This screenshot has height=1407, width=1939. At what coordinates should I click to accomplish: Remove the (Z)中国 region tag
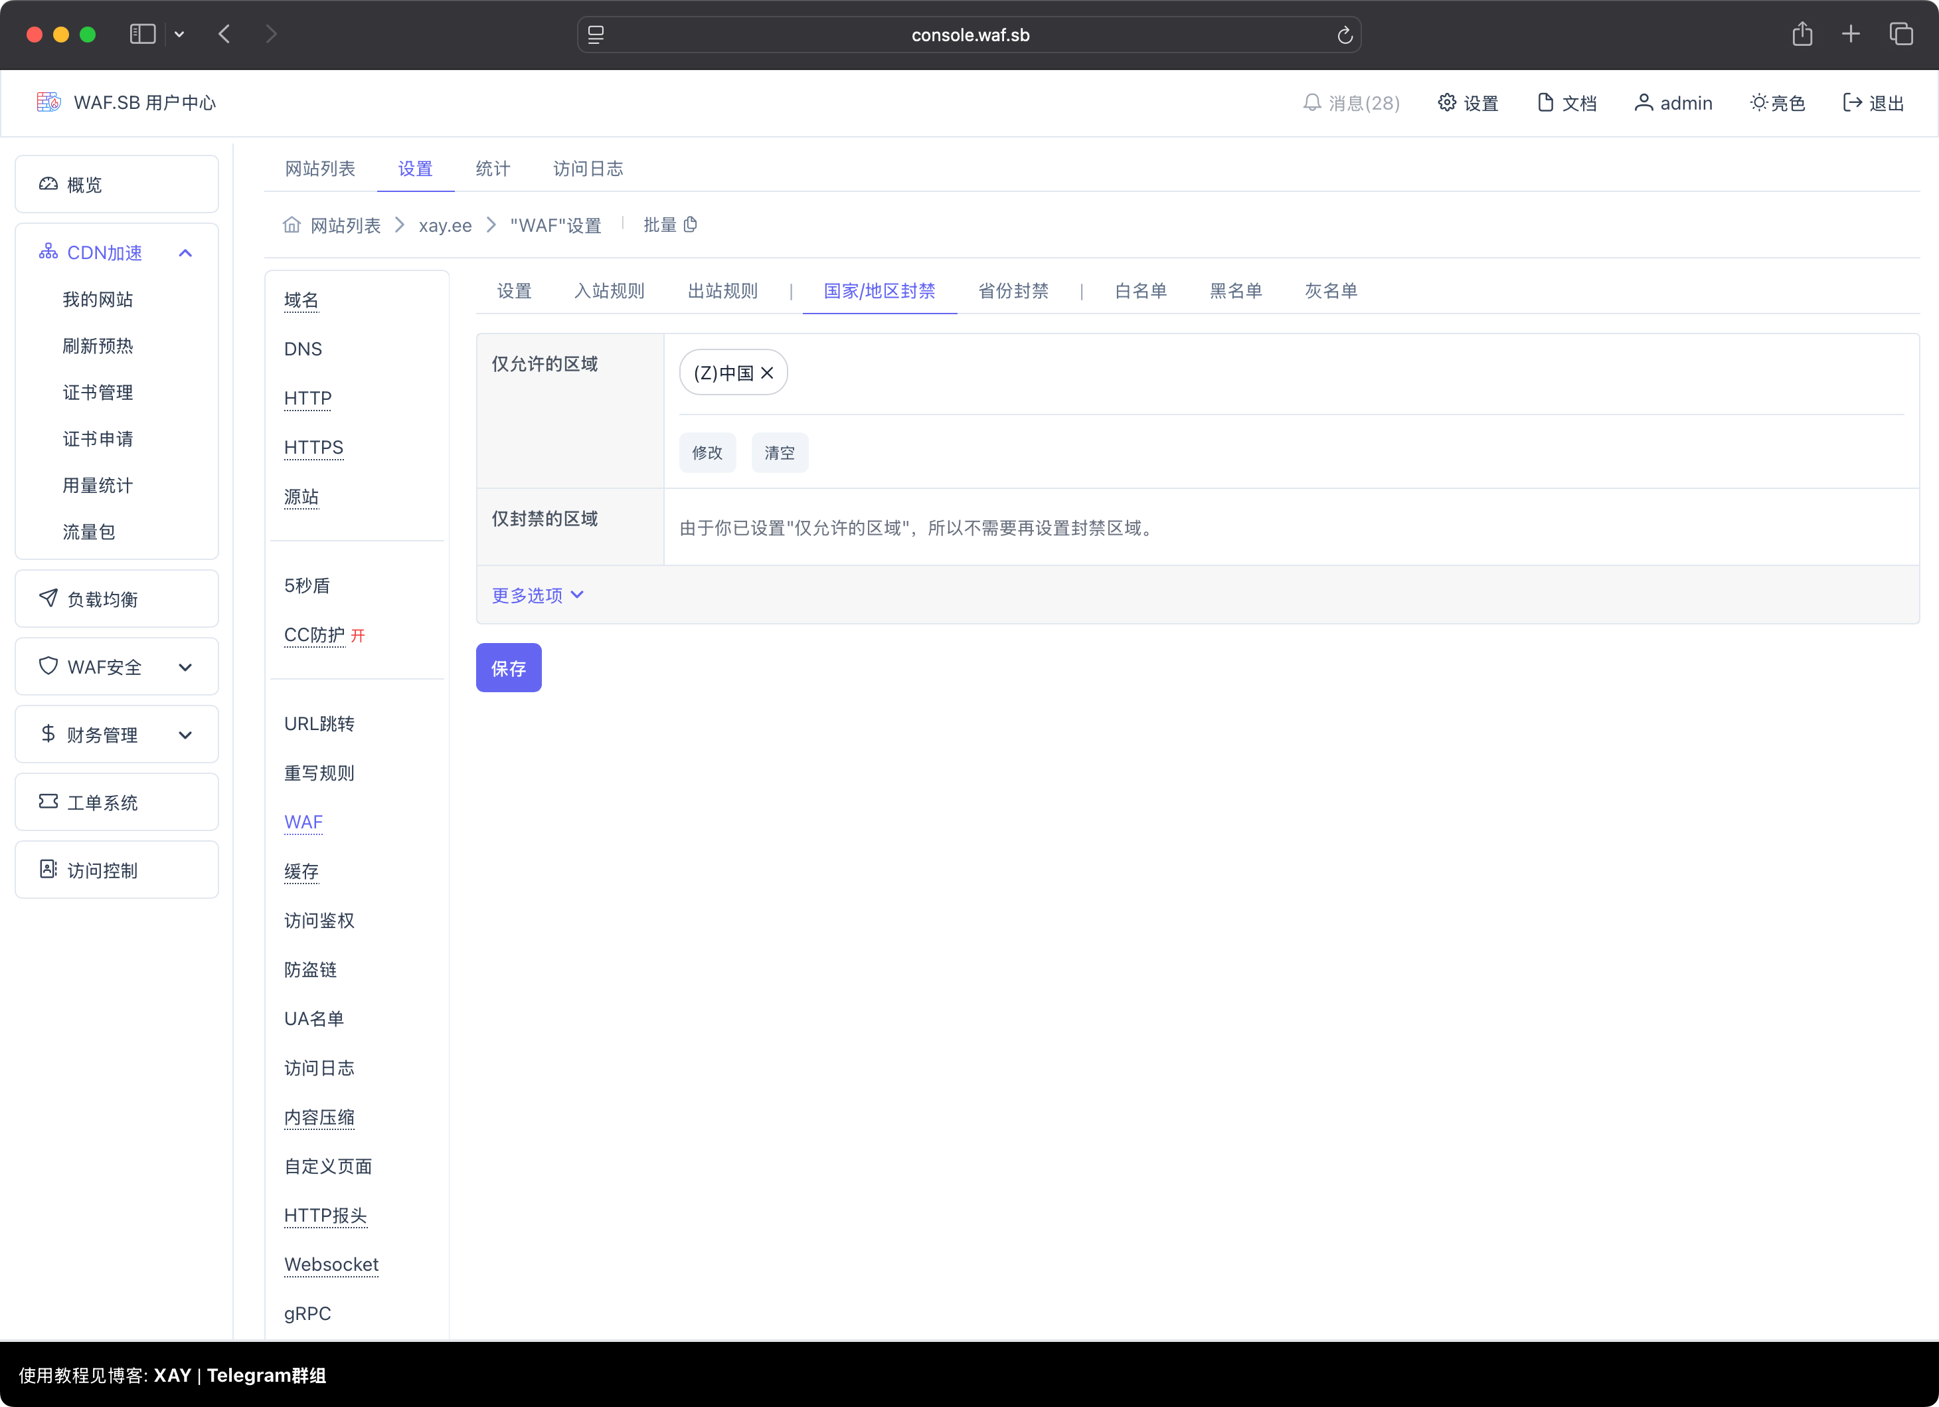pyautogui.click(x=767, y=373)
